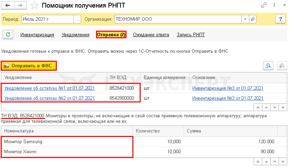The width and height of the screenshot is (289, 168).
Task: Switch to the Уведомления step
Action: pyautogui.click(x=76, y=34)
